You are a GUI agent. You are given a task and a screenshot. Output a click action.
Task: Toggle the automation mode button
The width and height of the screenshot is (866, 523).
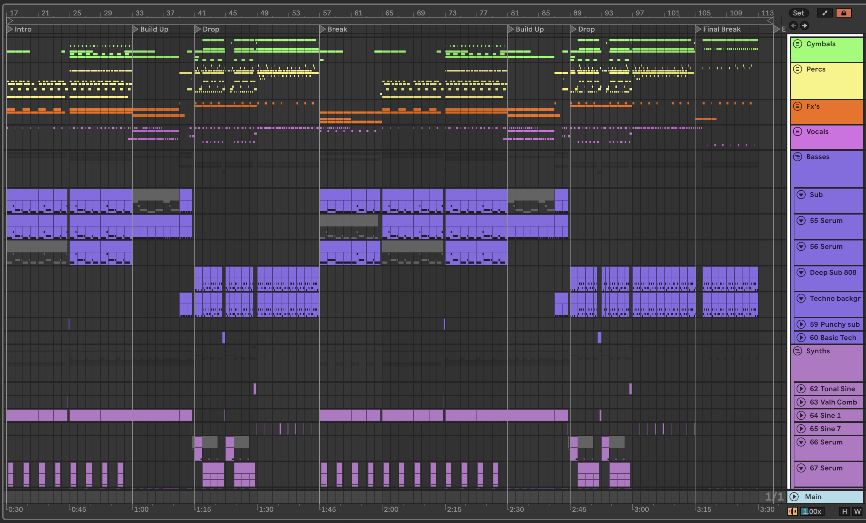(825, 13)
